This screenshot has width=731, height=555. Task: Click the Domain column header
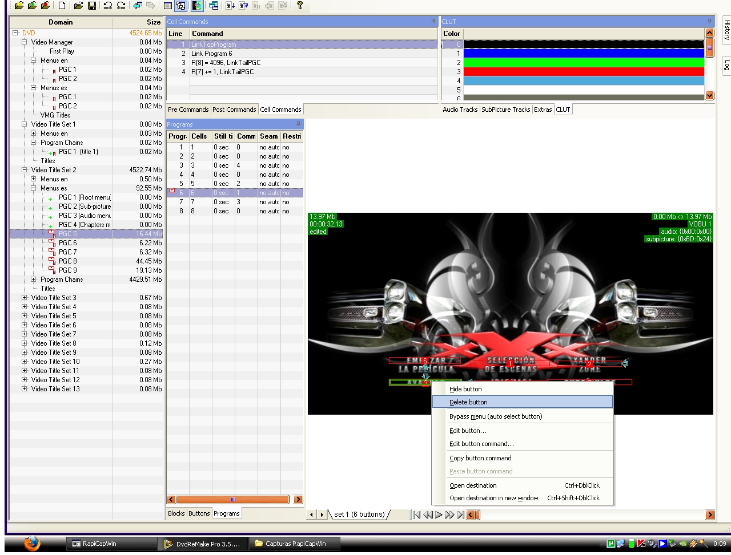click(61, 22)
